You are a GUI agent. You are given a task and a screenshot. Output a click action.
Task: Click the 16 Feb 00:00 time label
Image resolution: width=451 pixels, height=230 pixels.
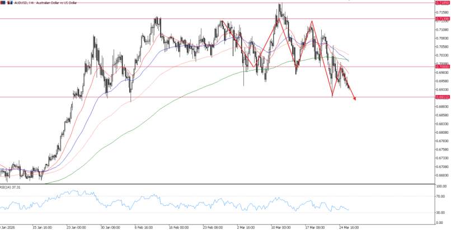(x=179, y=227)
